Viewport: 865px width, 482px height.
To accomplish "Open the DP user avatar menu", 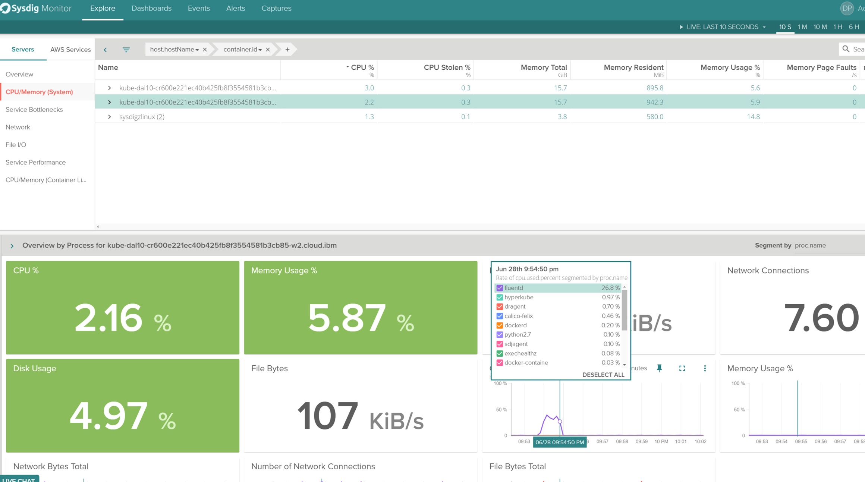I will click(847, 8).
